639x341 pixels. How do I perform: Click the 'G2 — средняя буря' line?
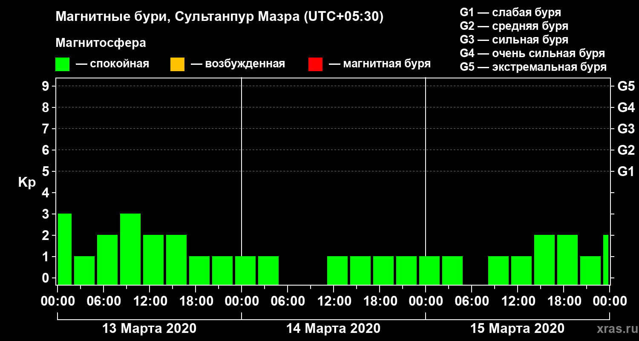point(514,26)
